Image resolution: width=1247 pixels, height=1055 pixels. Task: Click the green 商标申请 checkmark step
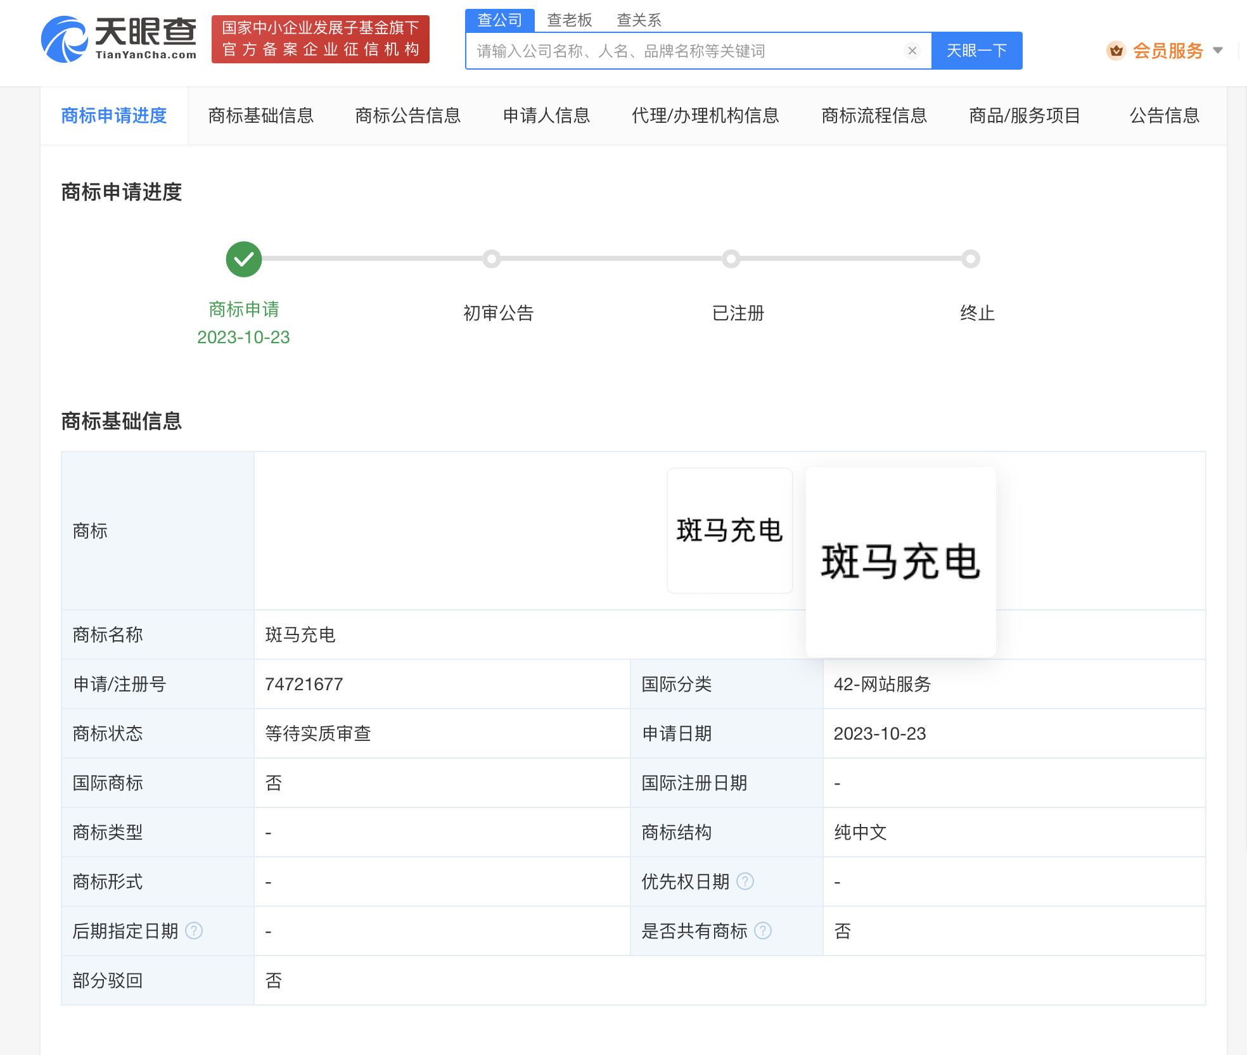244,259
